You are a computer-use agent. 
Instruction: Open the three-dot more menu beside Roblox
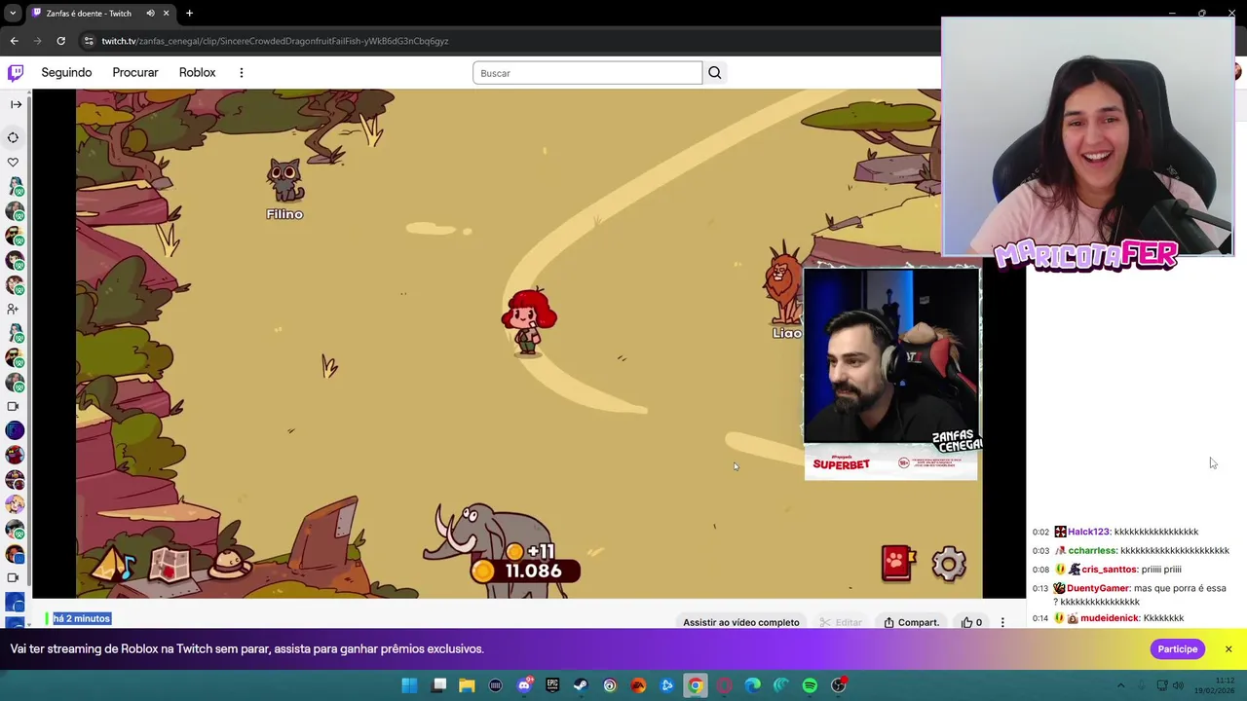(x=242, y=73)
